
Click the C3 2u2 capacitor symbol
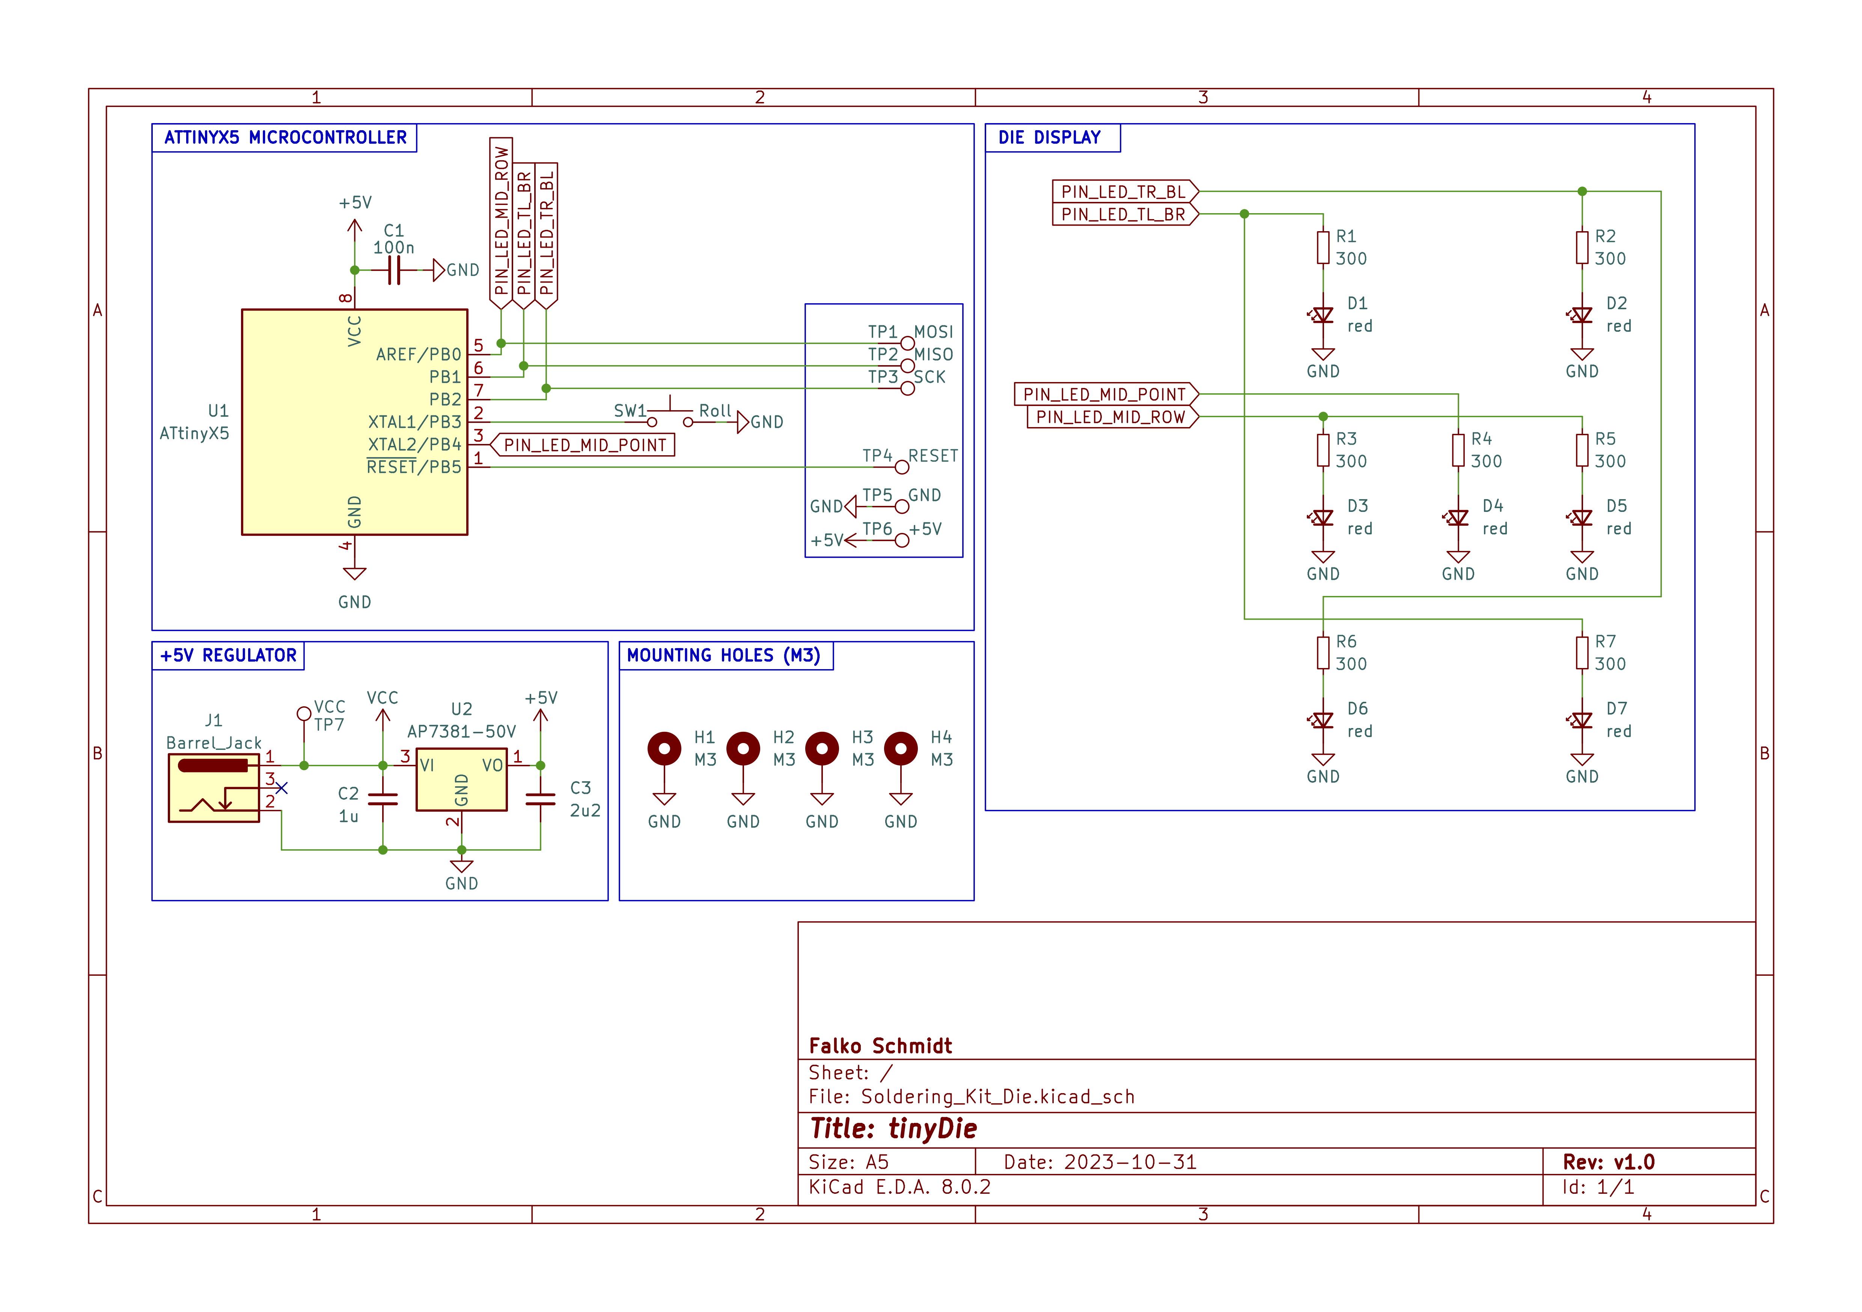point(540,799)
